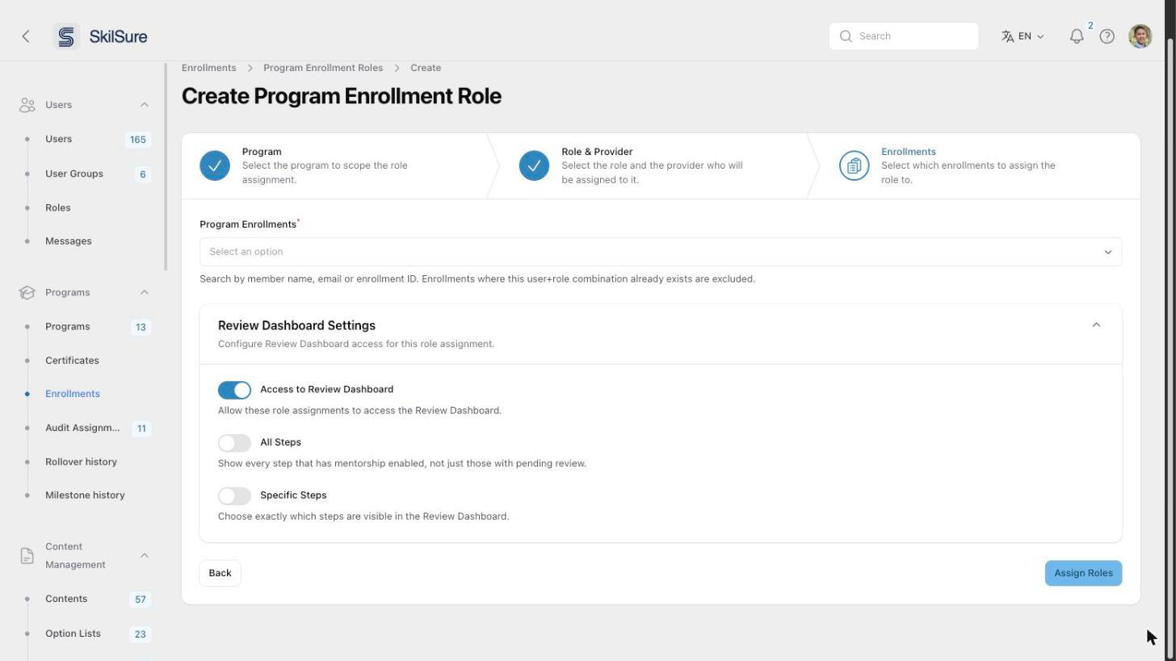Collapse the Users sidebar group

pos(144,105)
